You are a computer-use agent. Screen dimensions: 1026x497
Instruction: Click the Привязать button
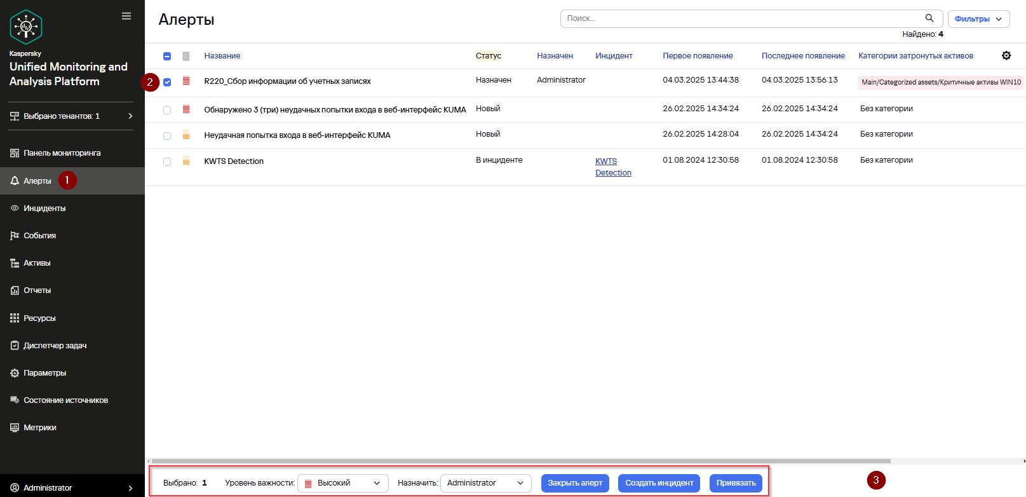[x=736, y=483]
